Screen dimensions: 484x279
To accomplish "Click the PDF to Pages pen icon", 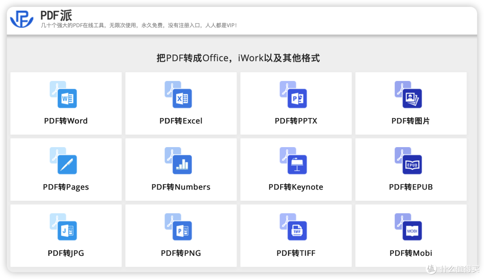I will tap(63, 161).
